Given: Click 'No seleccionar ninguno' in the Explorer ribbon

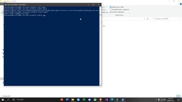Looking at the screenshot, I should point(119,10).
